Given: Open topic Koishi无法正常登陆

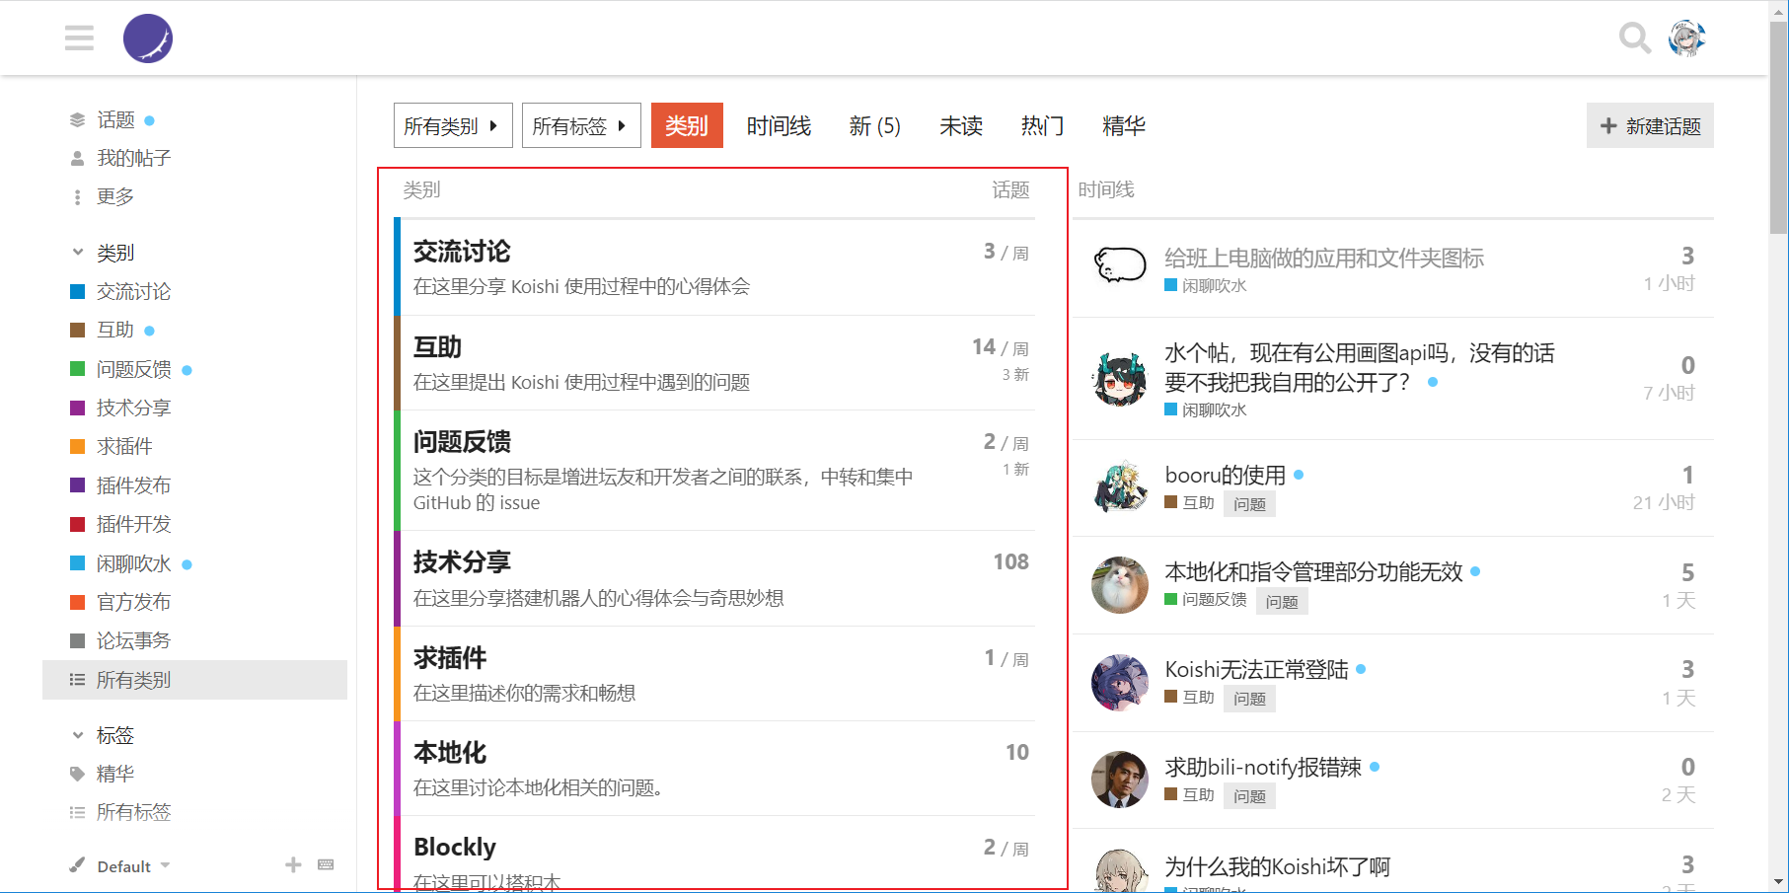Looking at the screenshot, I should point(1256,670).
